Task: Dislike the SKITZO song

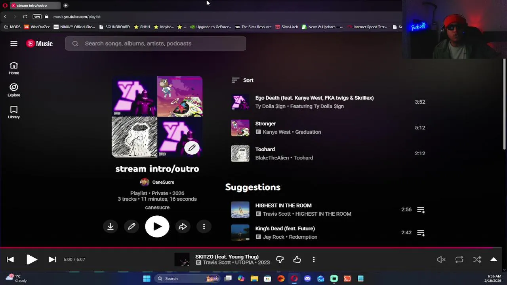Action: click(x=280, y=260)
